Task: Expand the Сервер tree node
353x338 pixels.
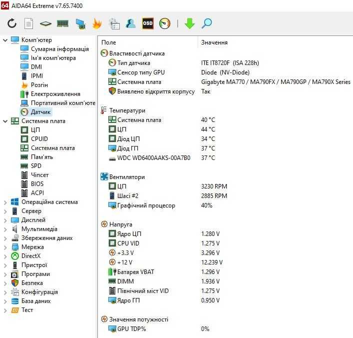Action: point(5,211)
